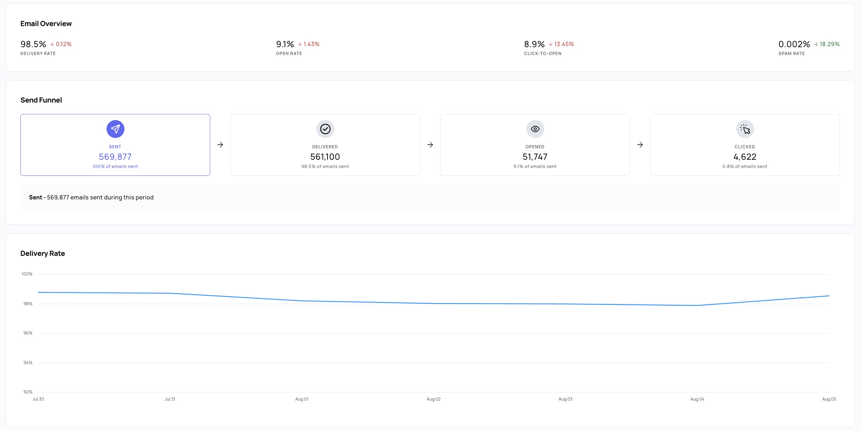Image resolution: width=861 pixels, height=431 pixels.
Task: Click the OPEN RATE label
Action: 289,54
